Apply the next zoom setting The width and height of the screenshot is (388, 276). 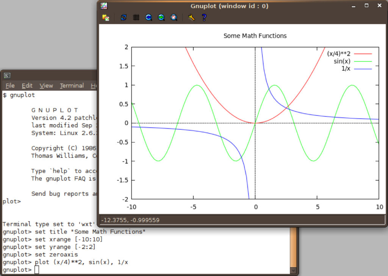[161, 17]
